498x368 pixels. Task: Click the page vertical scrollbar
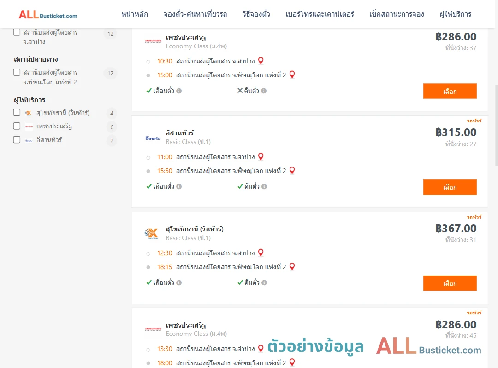tap(497, 125)
